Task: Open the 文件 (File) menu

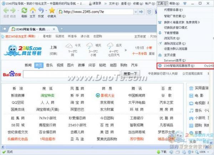Action: pyautogui.click(x=114, y=4)
